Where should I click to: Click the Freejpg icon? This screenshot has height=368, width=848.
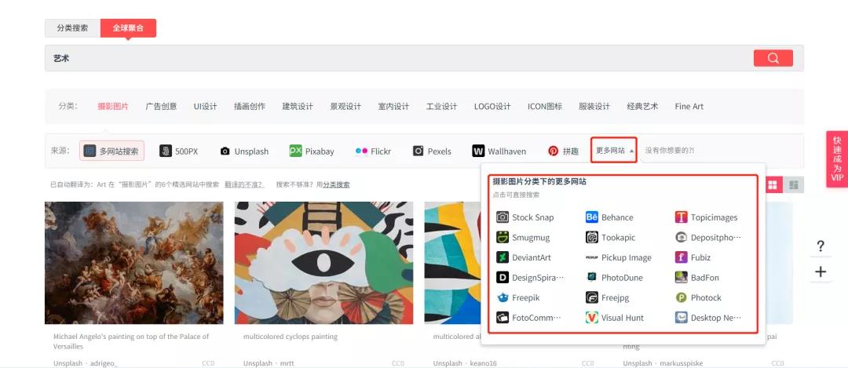(x=592, y=297)
